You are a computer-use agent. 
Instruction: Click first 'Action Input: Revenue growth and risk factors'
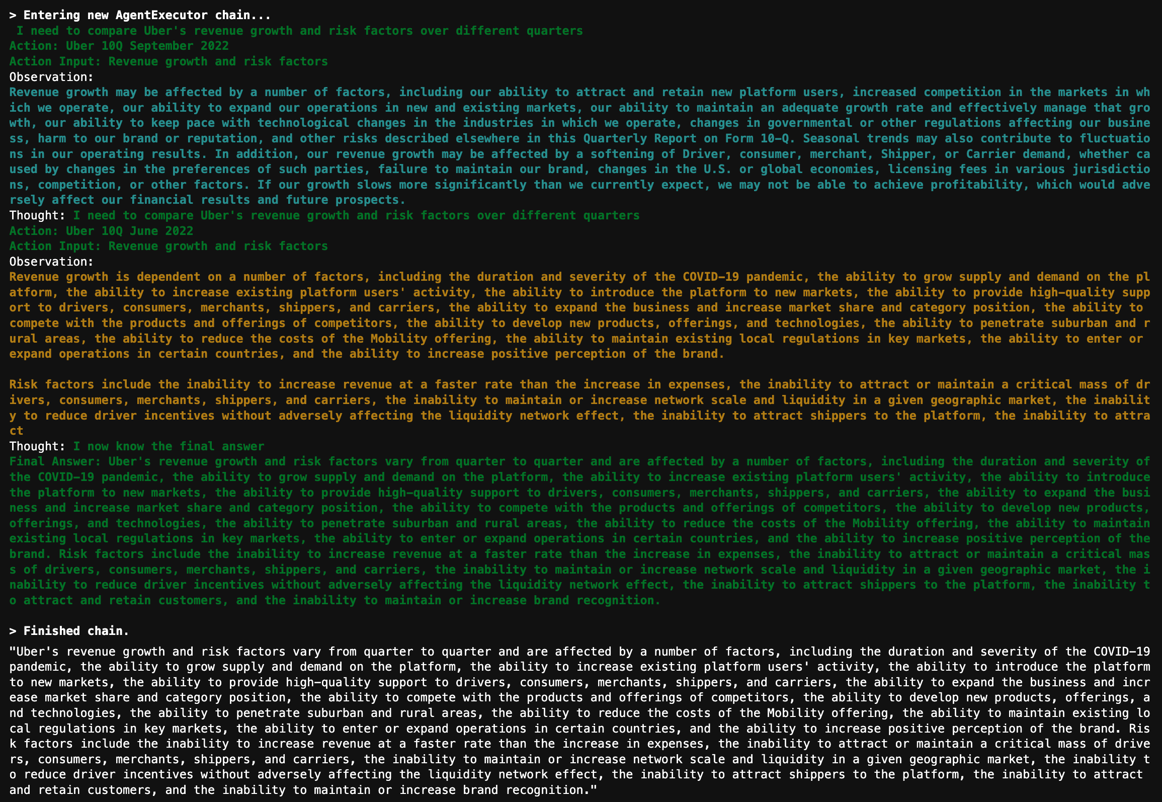169,61
